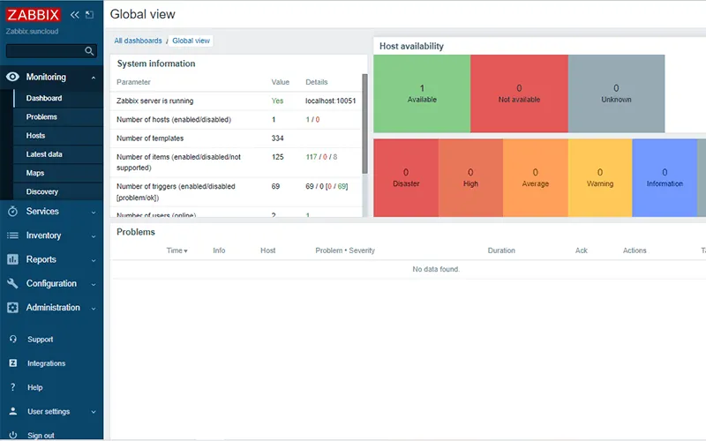This screenshot has height=441, width=706.
Task: Open Discovery under Monitoring
Action: tap(41, 191)
